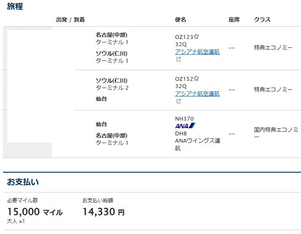
Task: Click the 便名 column header
Action: pos(181,19)
